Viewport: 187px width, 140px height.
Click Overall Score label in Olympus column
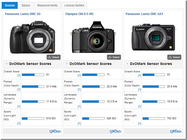tap(72, 71)
